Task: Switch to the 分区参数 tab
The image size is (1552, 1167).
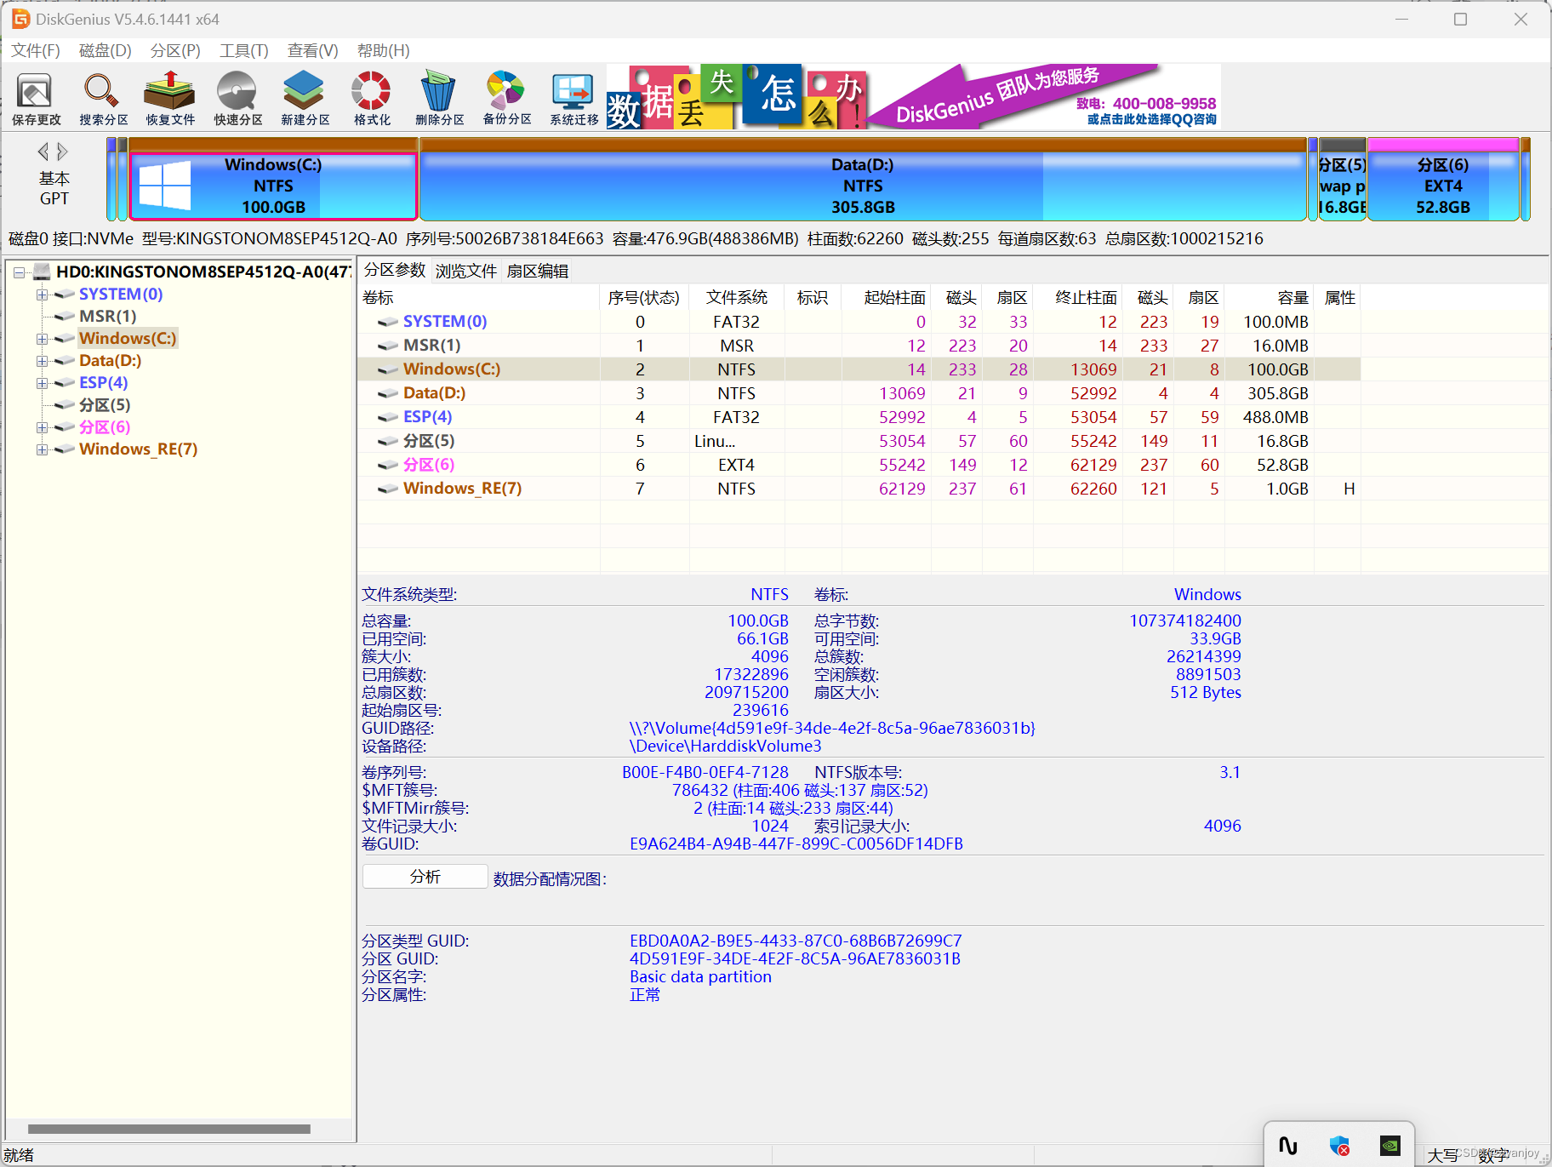Action: tap(395, 270)
